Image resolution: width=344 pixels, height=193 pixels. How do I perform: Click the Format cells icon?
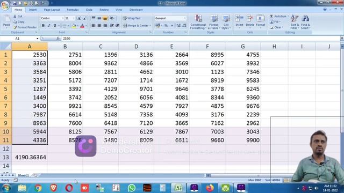(x=260, y=19)
